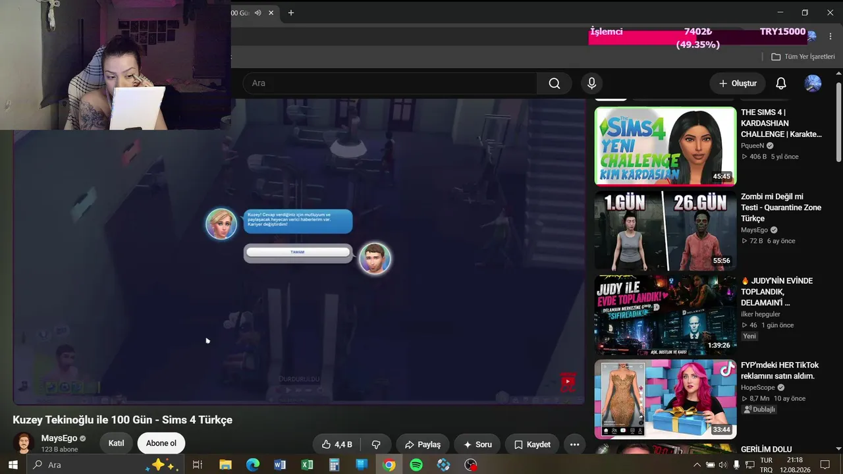Open Word from the taskbar
The width and height of the screenshot is (843, 474).
coord(280,465)
